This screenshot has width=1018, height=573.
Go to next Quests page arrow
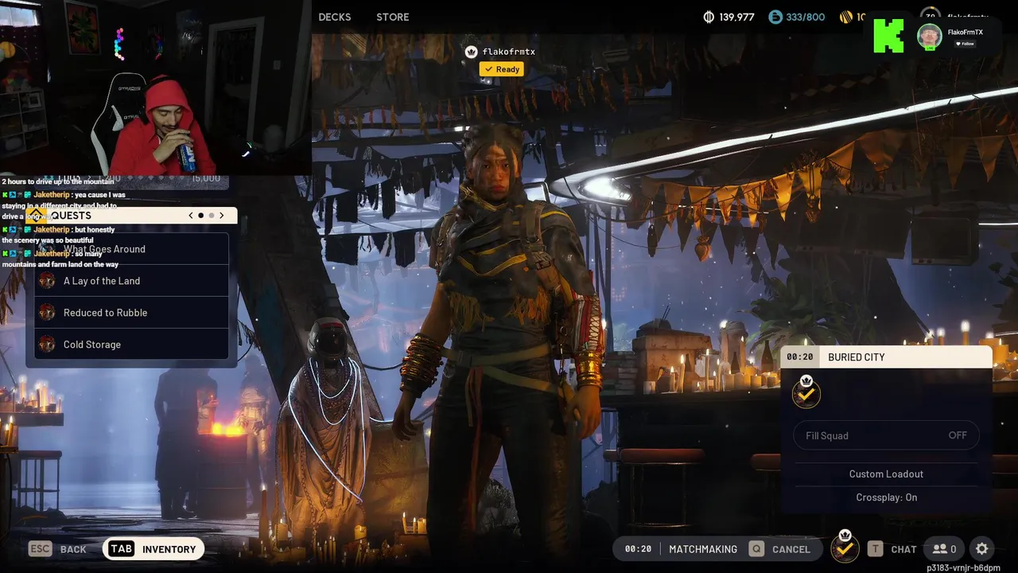pyautogui.click(x=222, y=216)
